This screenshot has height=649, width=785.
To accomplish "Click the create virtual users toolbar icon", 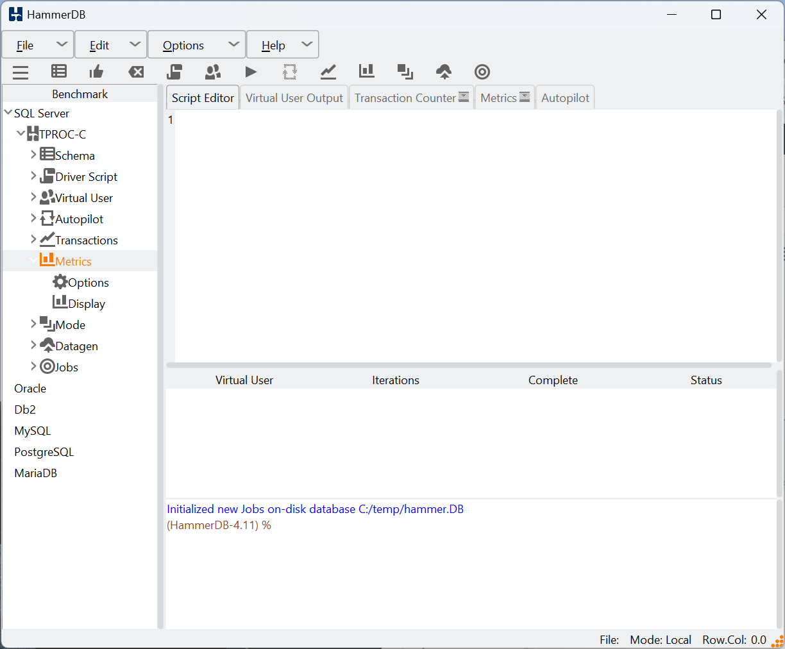I will [x=213, y=71].
